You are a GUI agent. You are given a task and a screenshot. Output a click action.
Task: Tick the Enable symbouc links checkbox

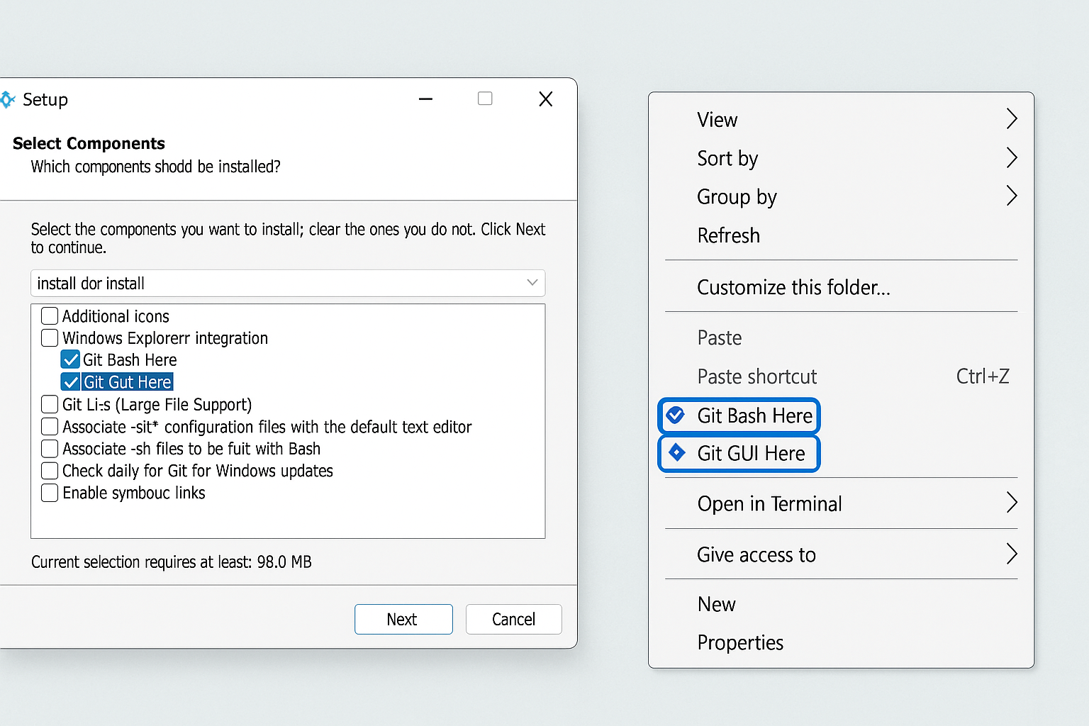coord(50,492)
